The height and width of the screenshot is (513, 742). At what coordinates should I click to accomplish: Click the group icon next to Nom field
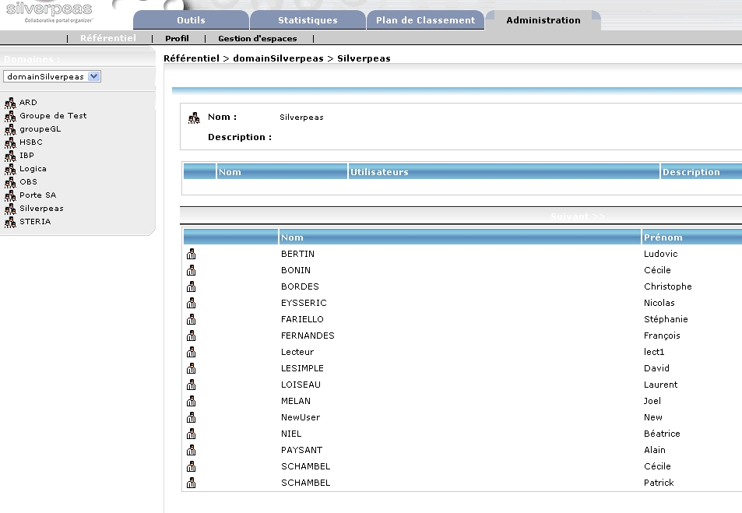[x=194, y=118]
